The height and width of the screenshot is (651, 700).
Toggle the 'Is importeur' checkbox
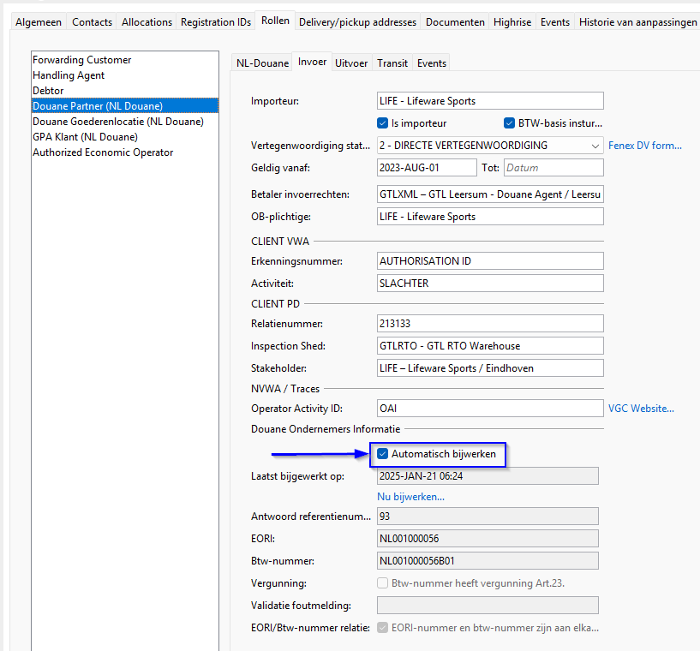[383, 122]
